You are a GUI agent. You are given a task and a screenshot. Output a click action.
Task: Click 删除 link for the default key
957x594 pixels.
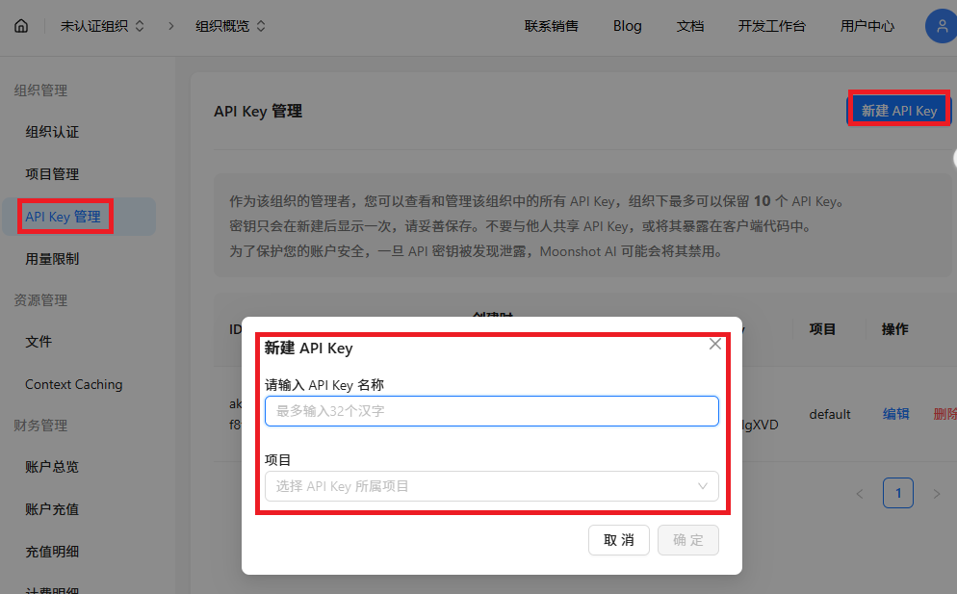point(944,414)
